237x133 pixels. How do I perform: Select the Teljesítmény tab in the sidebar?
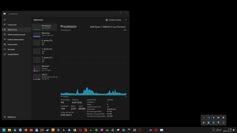click(17, 30)
